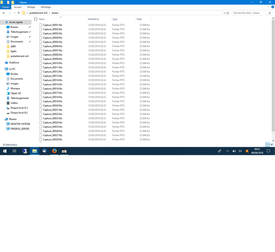Viewport: 275px width, 252px height.
Task: Select FREEBOX_SERVER network item
Action: (x=20, y=129)
